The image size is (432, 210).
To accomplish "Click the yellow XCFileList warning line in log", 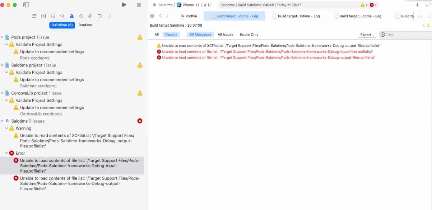I will coord(268,46).
